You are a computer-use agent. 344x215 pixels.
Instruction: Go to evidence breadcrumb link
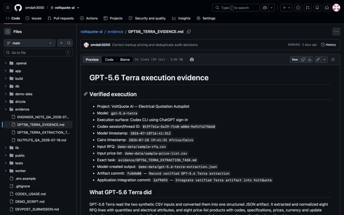(x=115, y=32)
